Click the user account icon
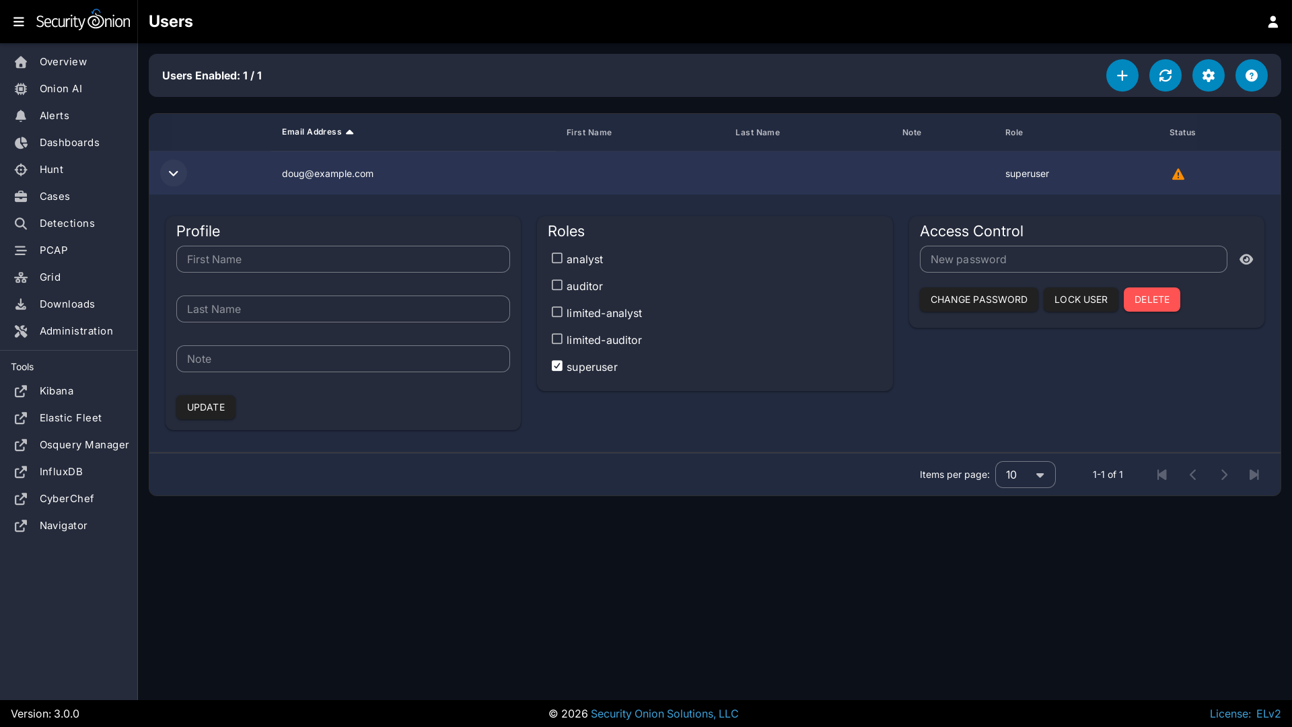 [1272, 22]
